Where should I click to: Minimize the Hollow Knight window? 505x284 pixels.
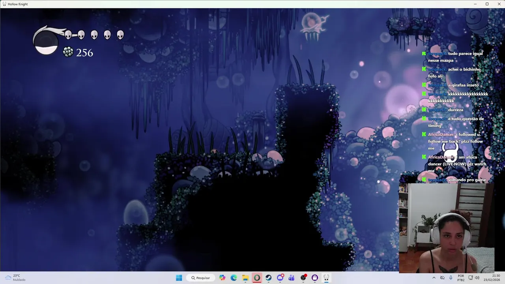tap(475, 4)
